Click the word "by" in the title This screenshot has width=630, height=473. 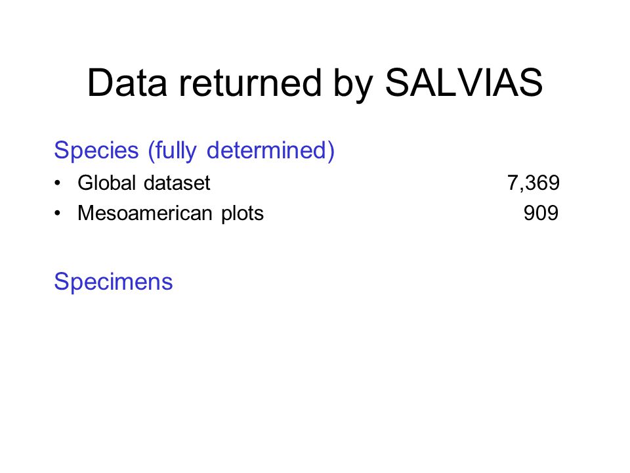(354, 86)
